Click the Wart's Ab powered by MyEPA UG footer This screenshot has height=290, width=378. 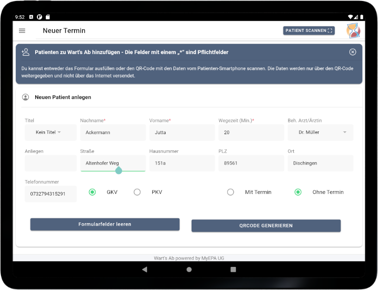click(x=189, y=258)
